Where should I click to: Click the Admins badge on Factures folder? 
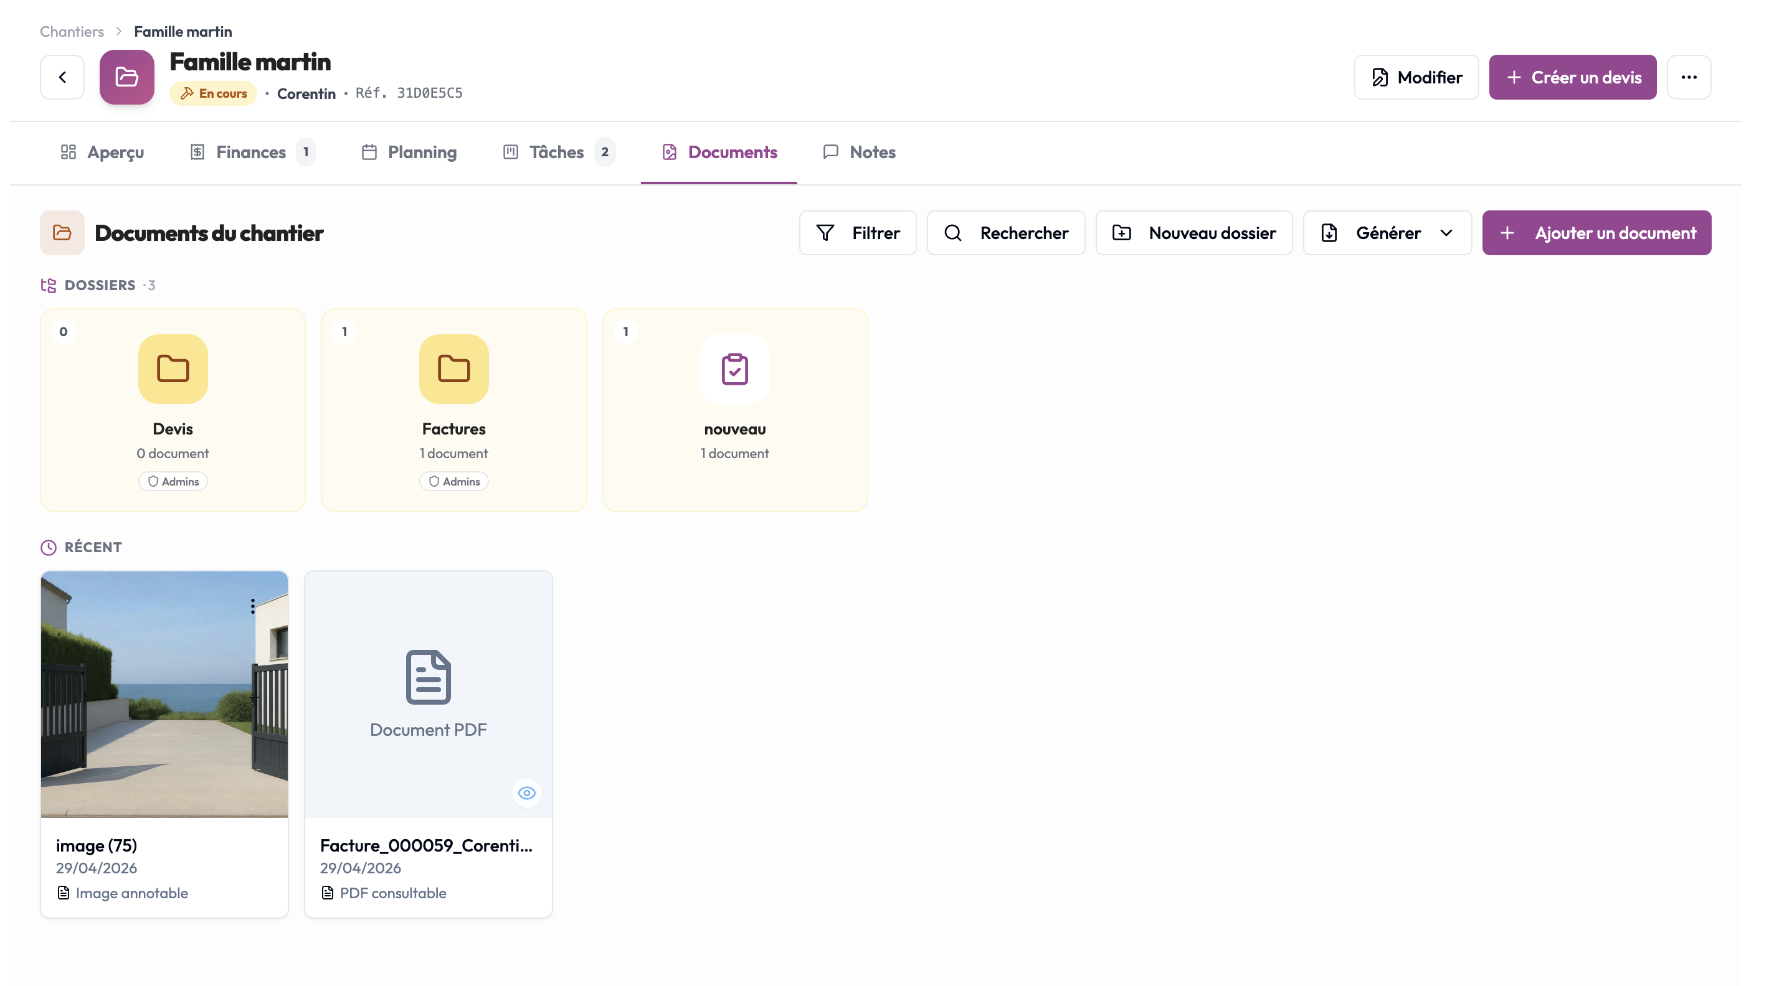[454, 482]
